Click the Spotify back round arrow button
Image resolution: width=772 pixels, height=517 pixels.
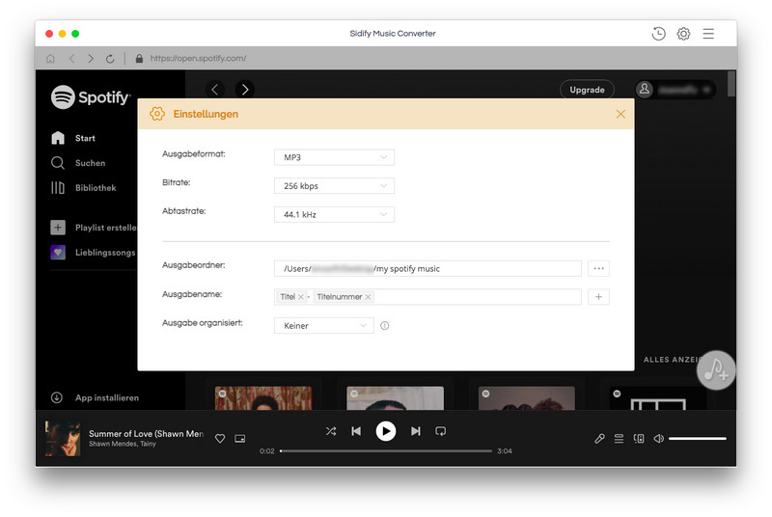point(214,90)
